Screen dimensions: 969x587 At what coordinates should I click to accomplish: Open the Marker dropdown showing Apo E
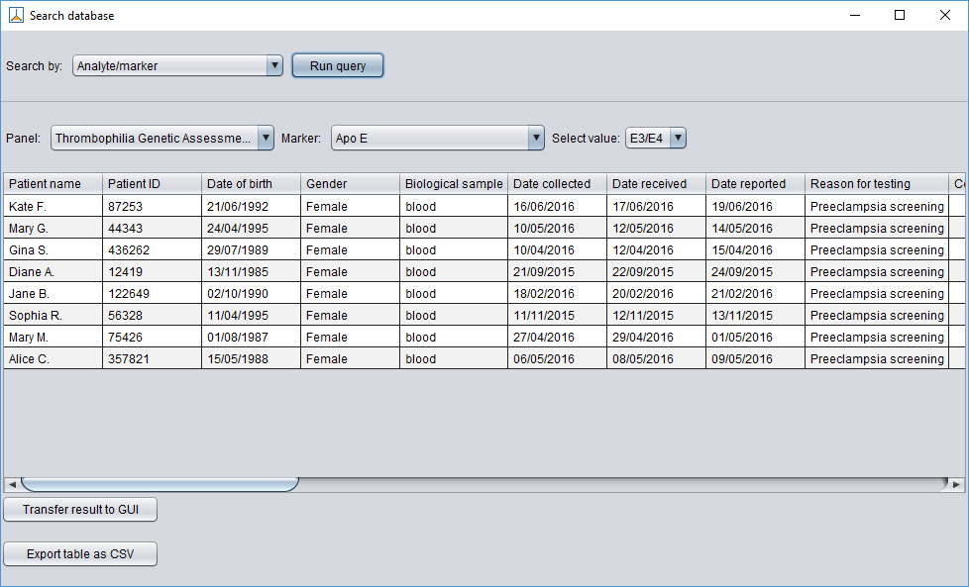pos(437,138)
